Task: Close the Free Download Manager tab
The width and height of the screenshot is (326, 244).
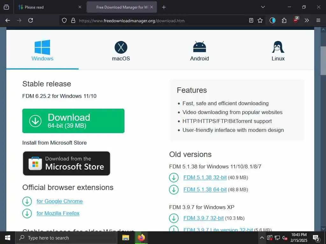Action: click(152, 7)
